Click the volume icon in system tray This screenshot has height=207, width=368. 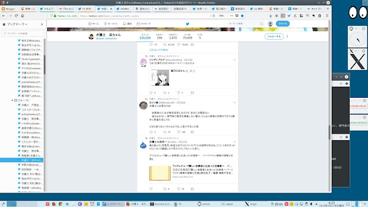coord(312,204)
